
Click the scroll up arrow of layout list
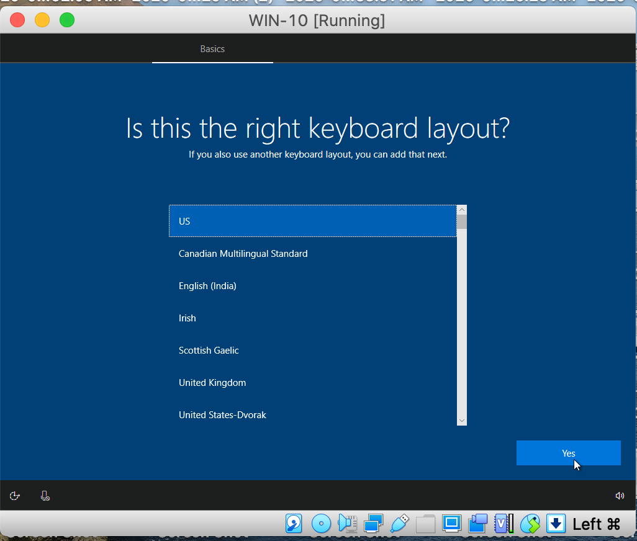pos(461,210)
